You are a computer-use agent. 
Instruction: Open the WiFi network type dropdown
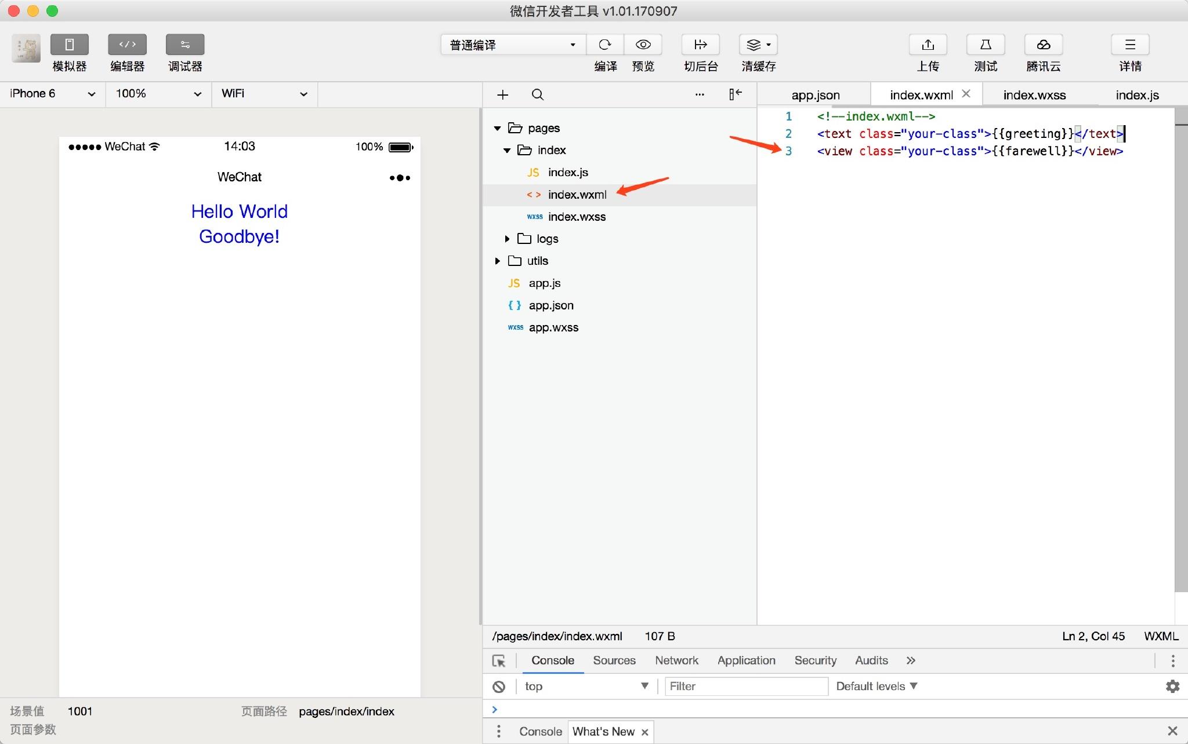265,94
